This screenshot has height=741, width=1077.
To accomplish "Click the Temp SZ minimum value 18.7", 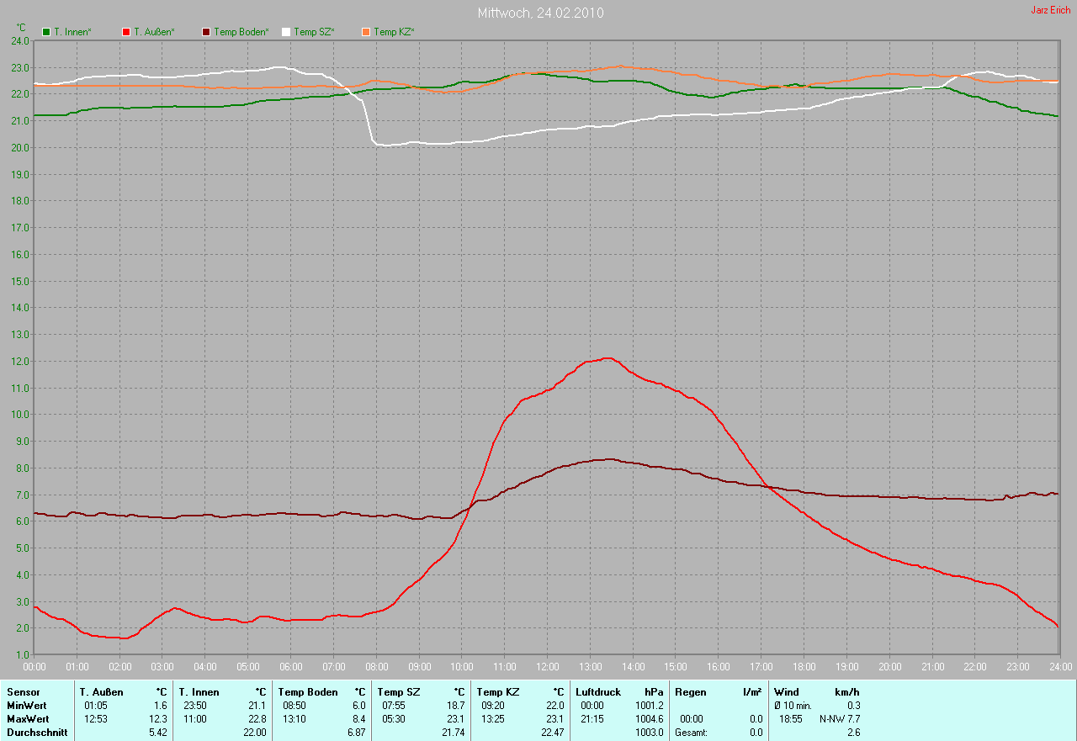I will 457,706.
